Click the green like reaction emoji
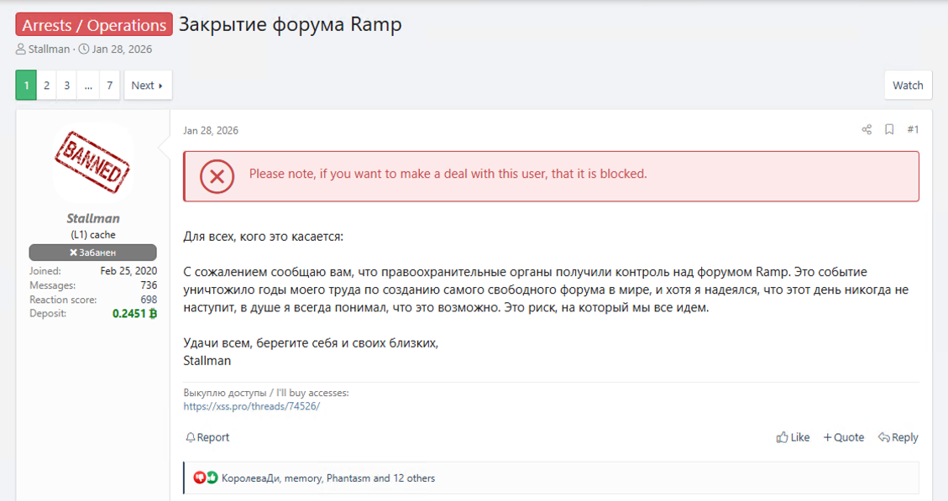Screen dimensions: 948x501 211,478
